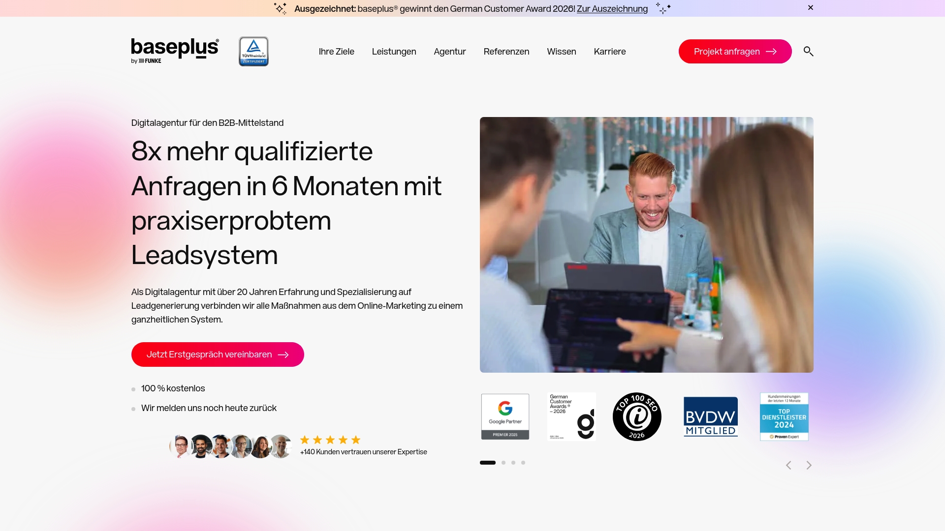The width and height of the screenshot is (945, 531).
Task: Click the TÜV Rheinland certification badge
Action: click(x=253, y=51)
